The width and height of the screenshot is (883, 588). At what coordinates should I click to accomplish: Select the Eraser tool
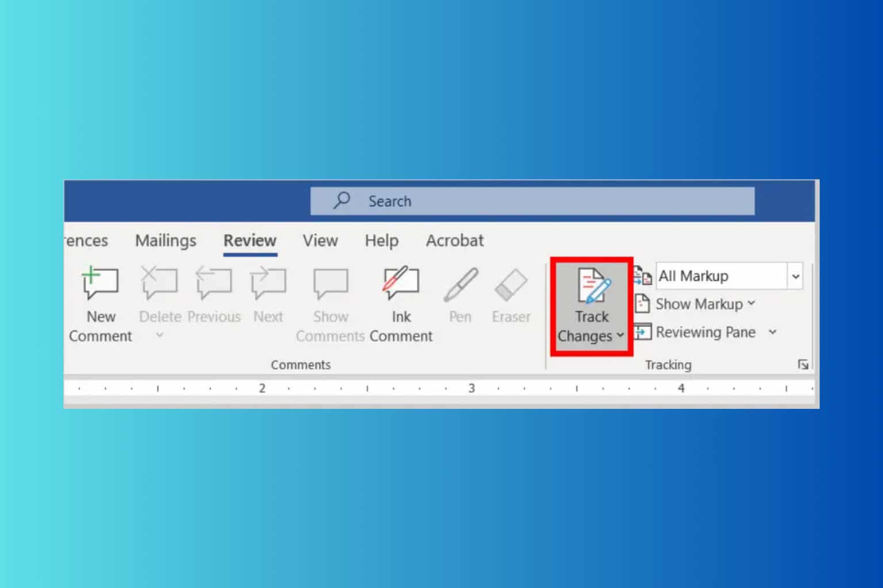510,285
